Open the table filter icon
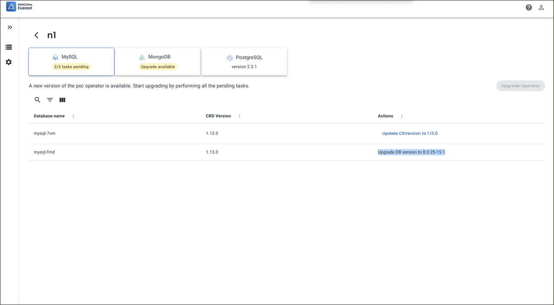The height and width of the screenshot is (305, 554). 50,100
